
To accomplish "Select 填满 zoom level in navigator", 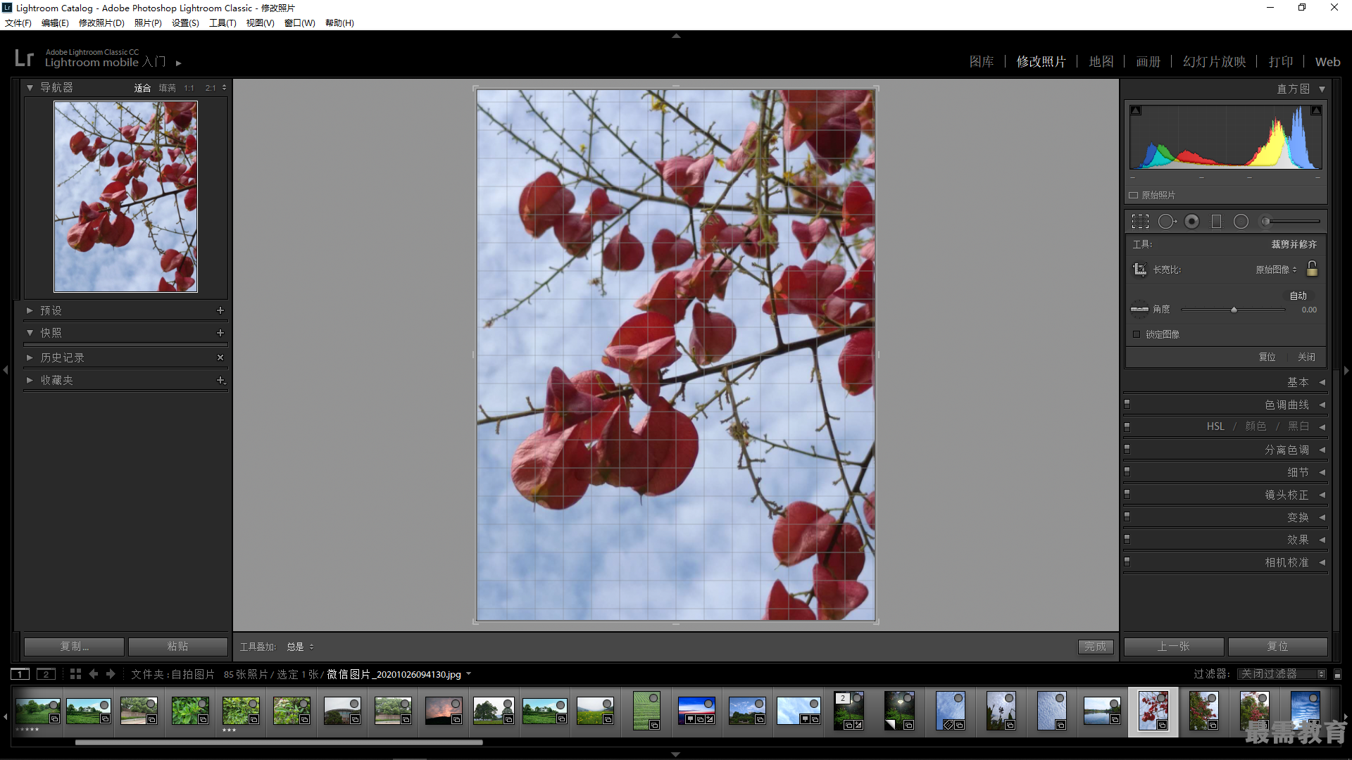I will tap(168, 88).
